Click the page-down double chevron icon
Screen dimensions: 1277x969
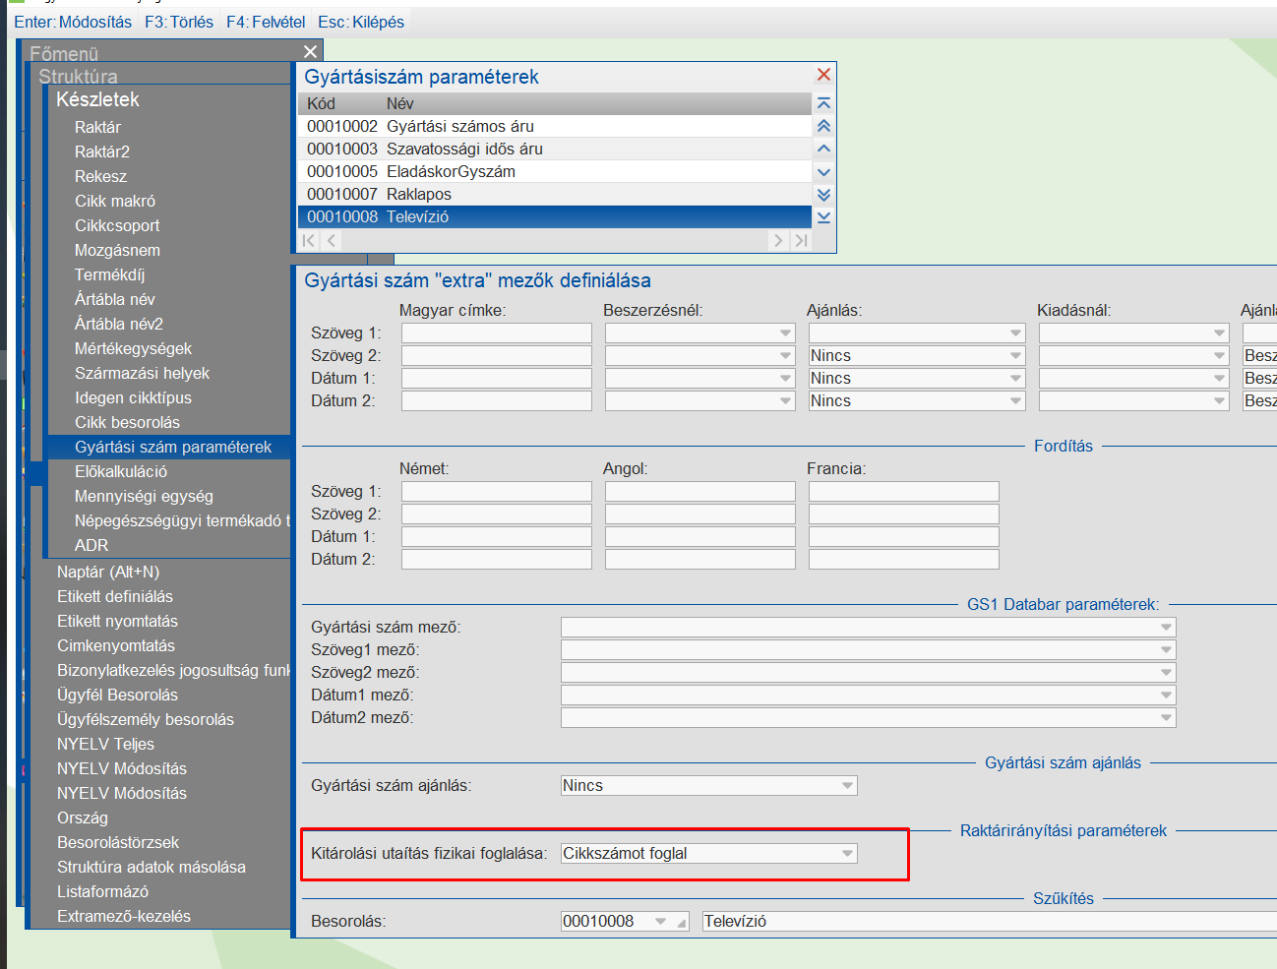pos(823,195)
